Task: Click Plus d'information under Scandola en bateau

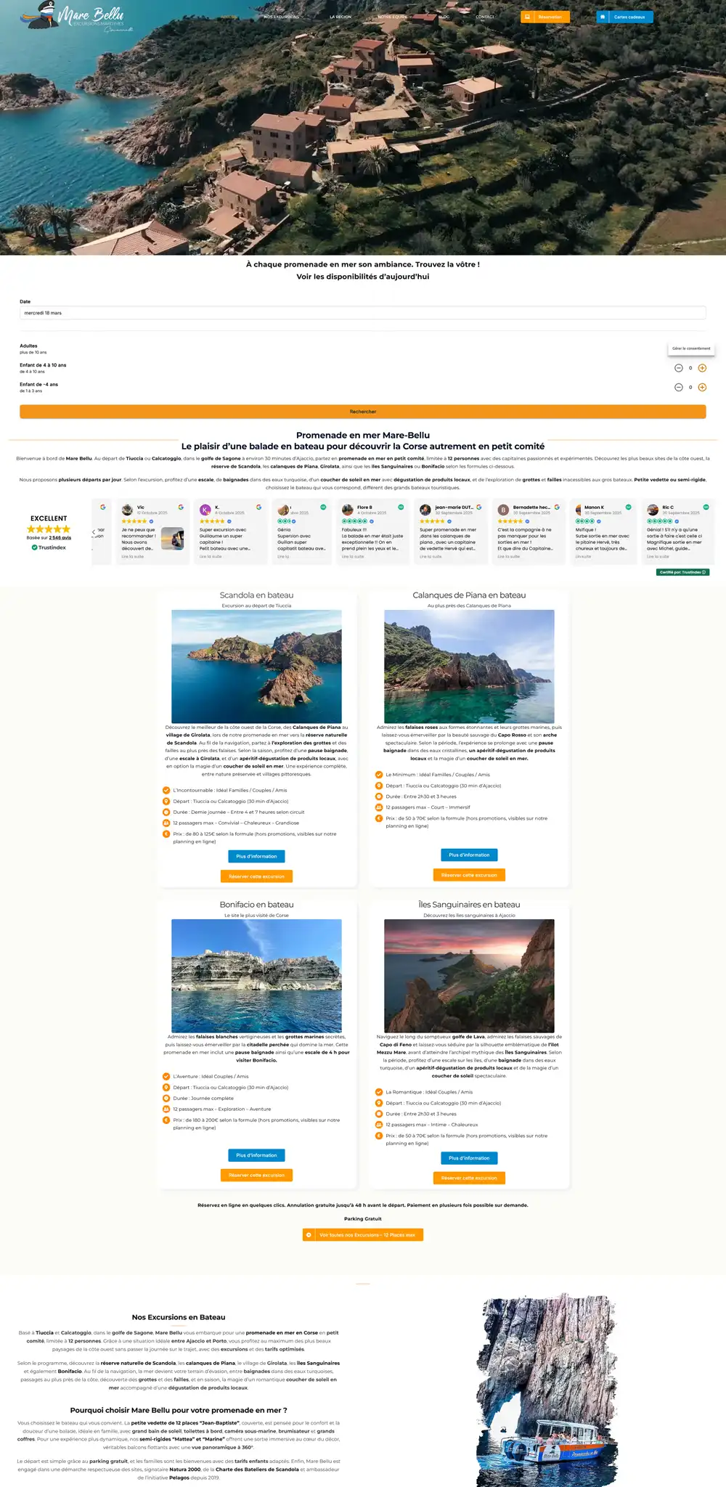Action: [x=256, y=856]
